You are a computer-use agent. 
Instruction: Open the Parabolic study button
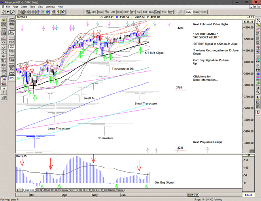click(x=11, y=51)
